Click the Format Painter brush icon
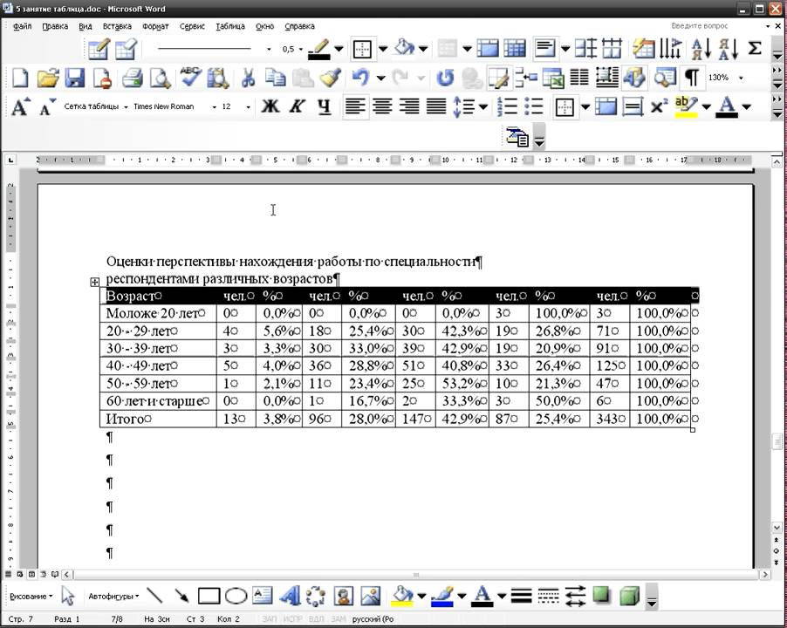The height and width of the screenshot is (628, 787). [330, 78]
